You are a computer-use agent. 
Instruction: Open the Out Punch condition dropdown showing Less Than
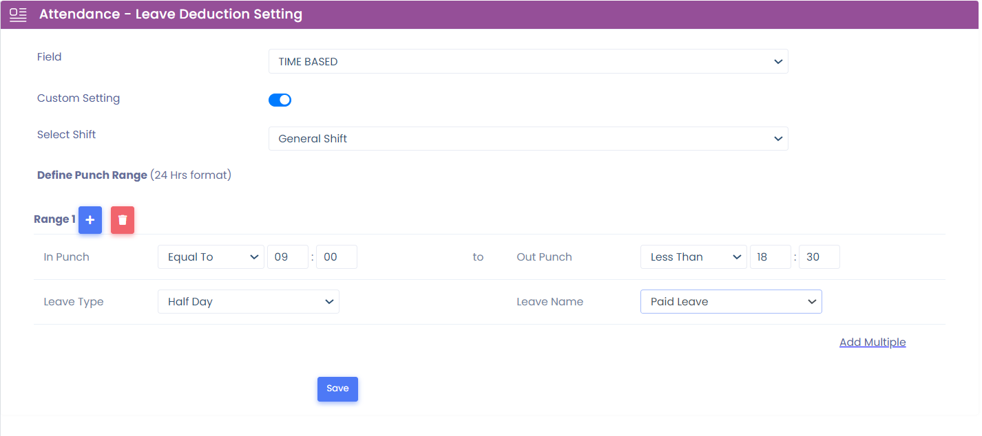[x=693, y=257]
